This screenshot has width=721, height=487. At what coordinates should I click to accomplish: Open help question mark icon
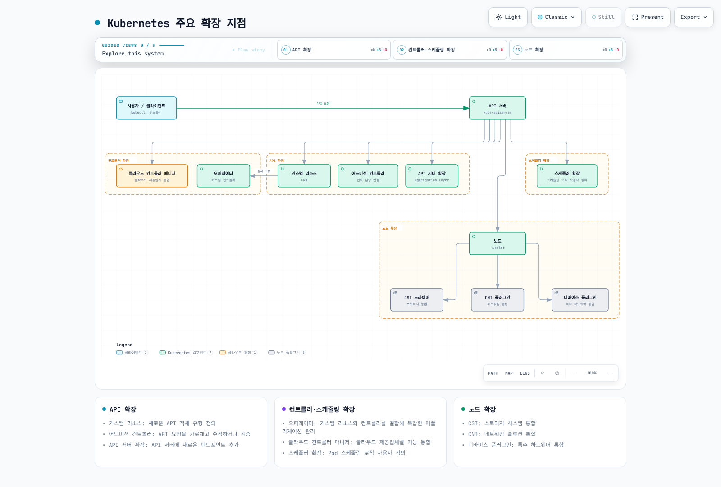[x=557, y=373]
